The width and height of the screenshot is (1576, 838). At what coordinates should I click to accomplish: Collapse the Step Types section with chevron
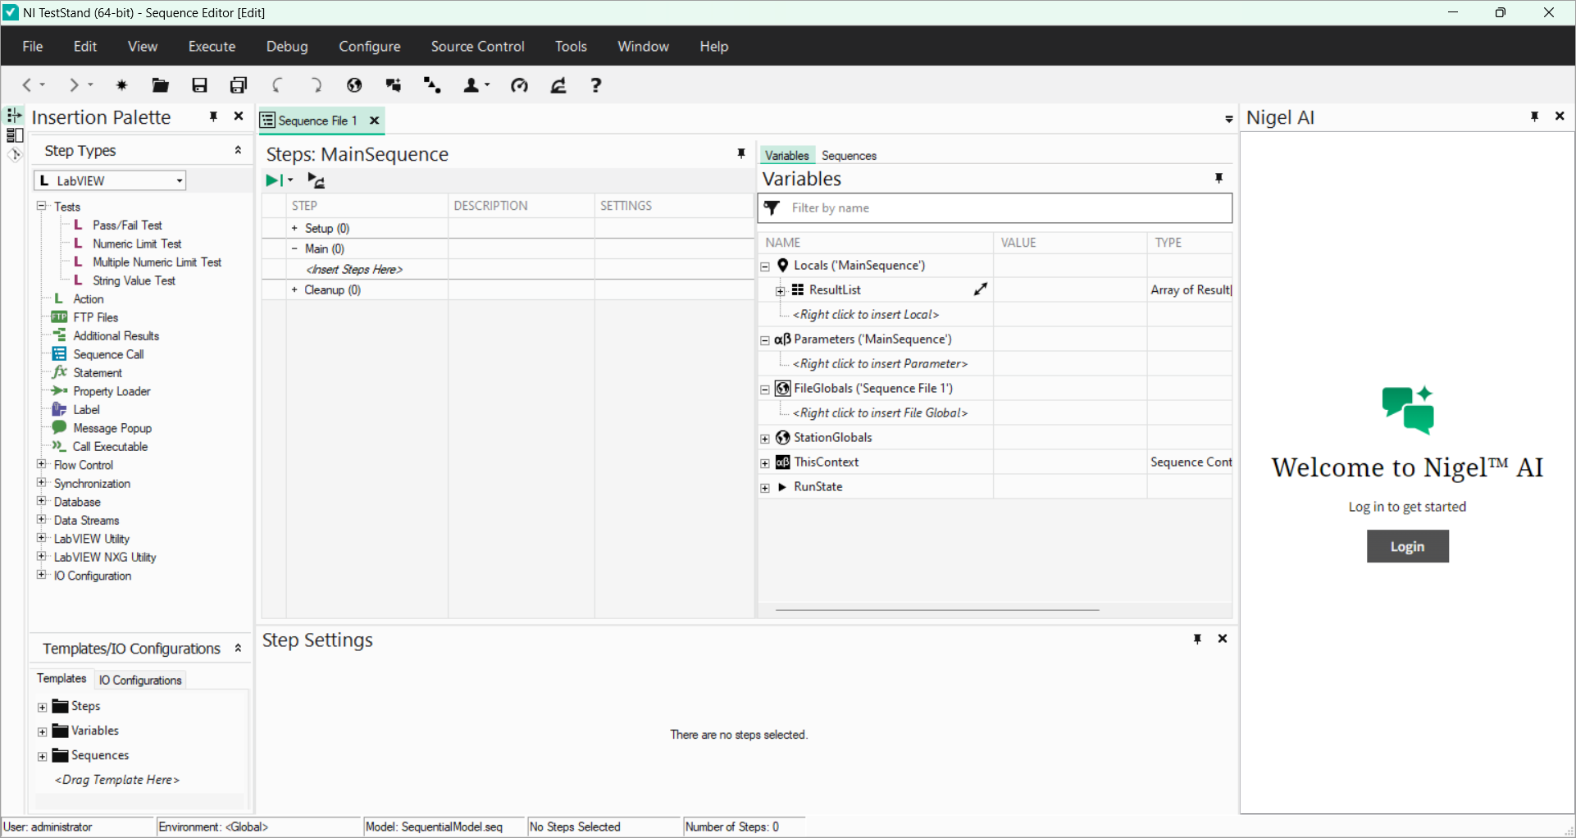pos(238,150)
